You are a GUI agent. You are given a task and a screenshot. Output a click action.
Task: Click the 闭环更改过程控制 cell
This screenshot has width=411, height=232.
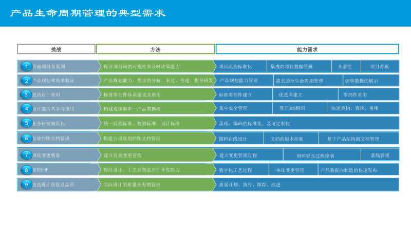322,155
